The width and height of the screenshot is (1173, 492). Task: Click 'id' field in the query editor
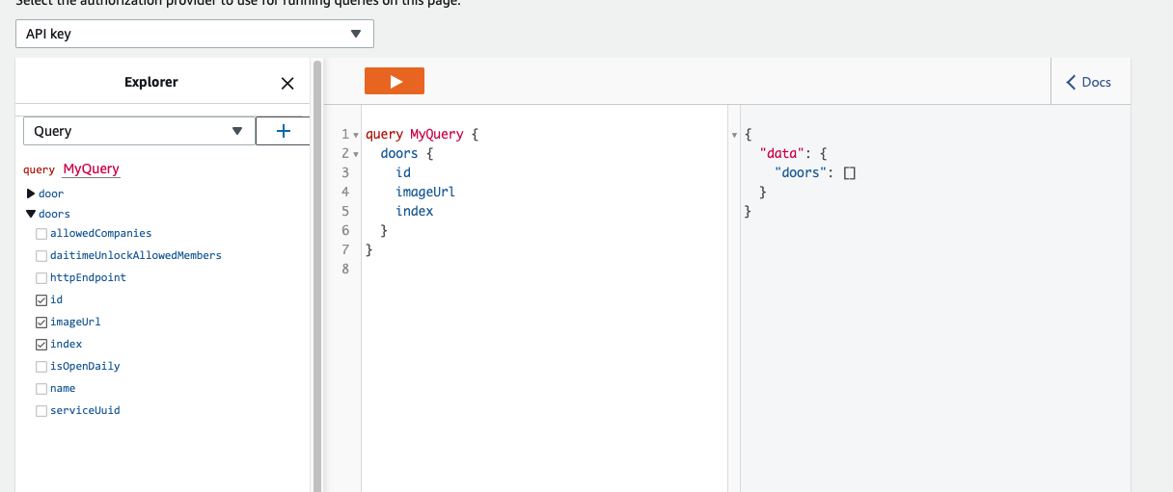pyautogui.click(x=403, y=172)
